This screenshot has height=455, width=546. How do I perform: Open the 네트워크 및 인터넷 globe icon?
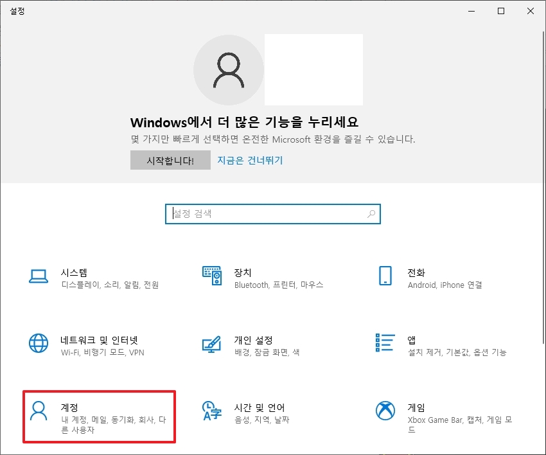(x=39, y=343)
